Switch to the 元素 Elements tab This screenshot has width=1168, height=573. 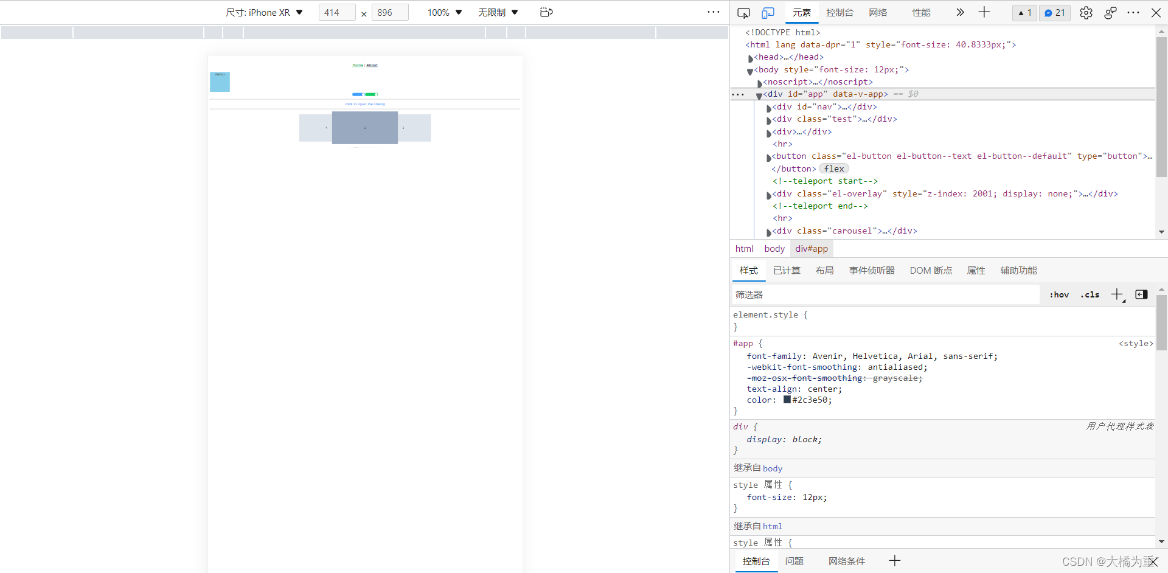point(802,13)
